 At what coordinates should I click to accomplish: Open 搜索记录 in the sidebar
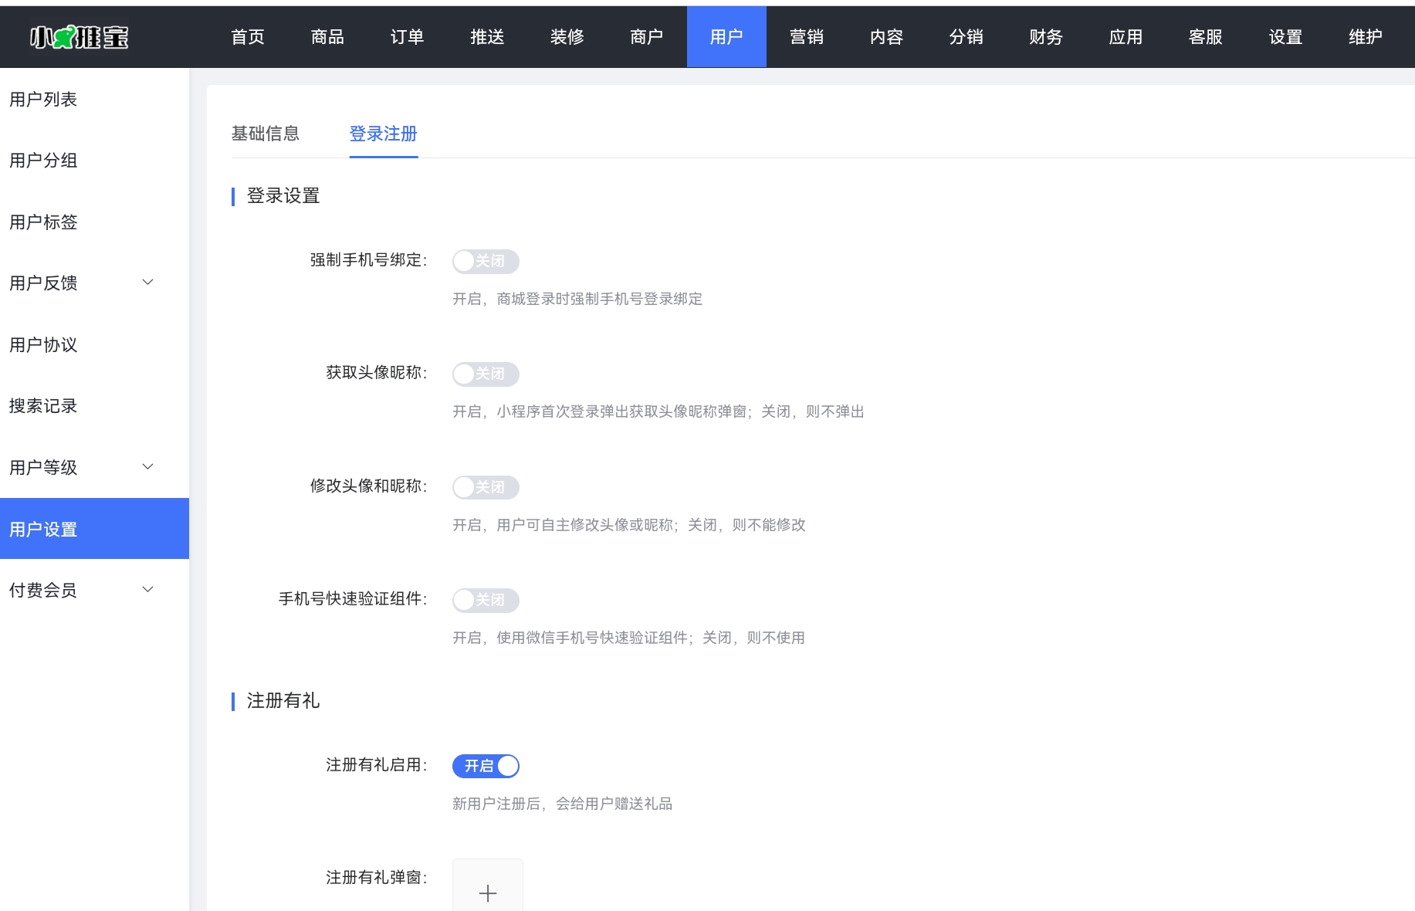43,406
